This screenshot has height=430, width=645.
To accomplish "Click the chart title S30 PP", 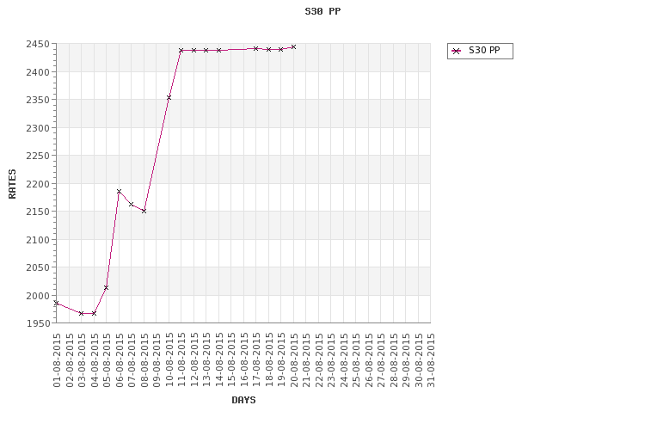I will coord(322,12).
